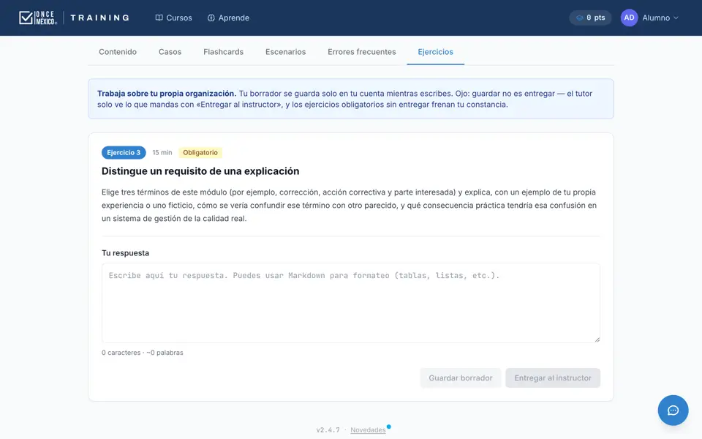This screenshot has height=439, width=702.
Task: Focus the Tu respuesta text area
Action: 351,303
